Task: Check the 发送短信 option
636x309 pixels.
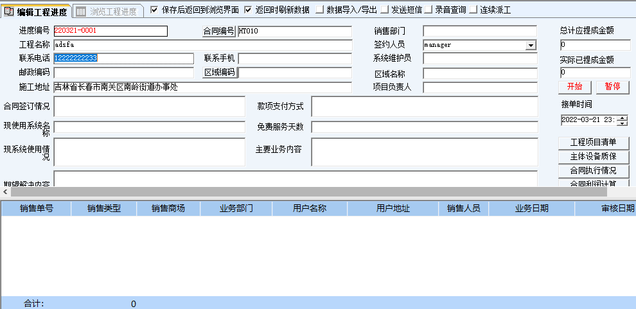Action: [384, 10]
